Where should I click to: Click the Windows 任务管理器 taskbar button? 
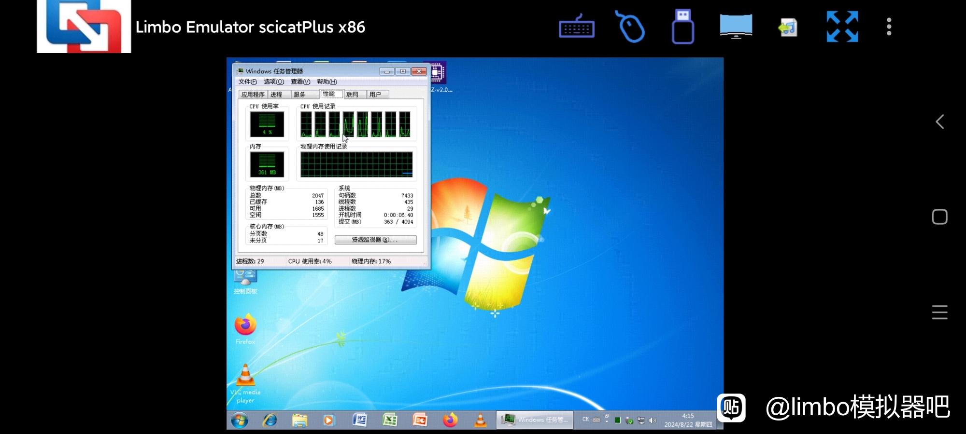point(535,420)
